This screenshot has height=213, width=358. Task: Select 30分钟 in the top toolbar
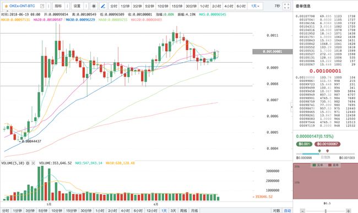tap(191, 6)
